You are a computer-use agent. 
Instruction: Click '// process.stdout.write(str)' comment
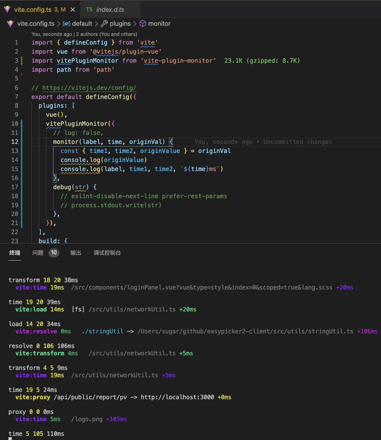pyautogui.click(x=111, y=205)
